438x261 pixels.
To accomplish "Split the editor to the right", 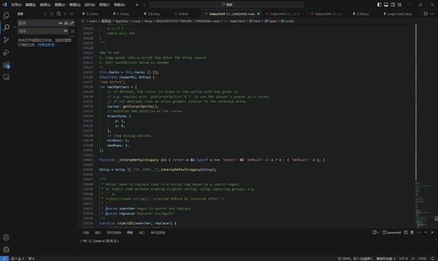I will pos(426,13).
